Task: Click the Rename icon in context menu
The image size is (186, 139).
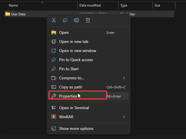Action: click(77, 20)
